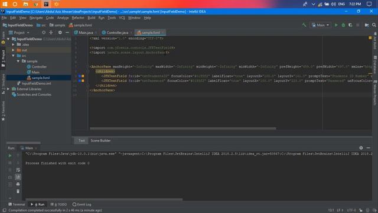
Task: Collapse all nodes in the Project panel
Action: [x=51, y=33]
